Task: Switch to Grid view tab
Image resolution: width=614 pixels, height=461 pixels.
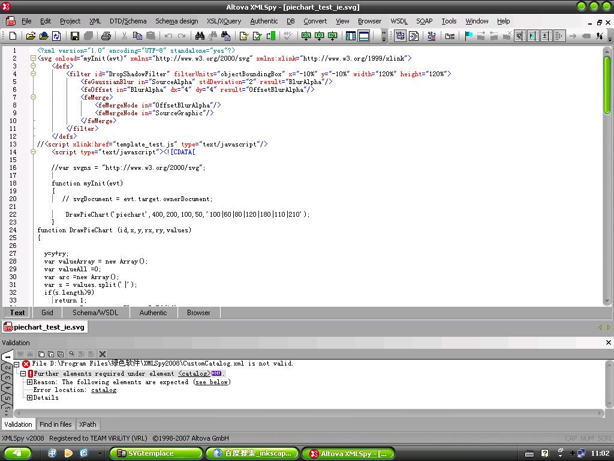Action: point(47,313)
